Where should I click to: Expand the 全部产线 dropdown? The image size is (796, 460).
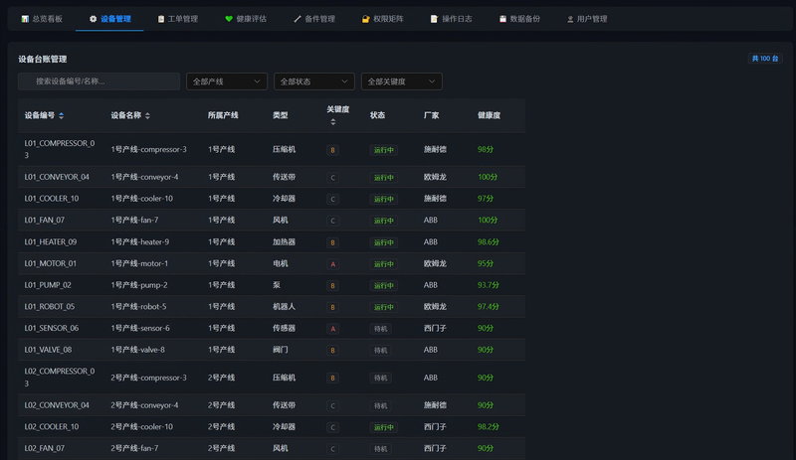(x=227, y=81)
